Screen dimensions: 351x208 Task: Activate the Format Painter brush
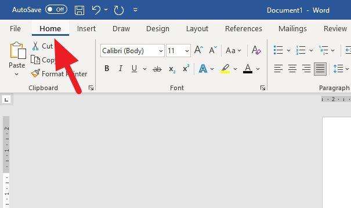click(x=35, y=73)
